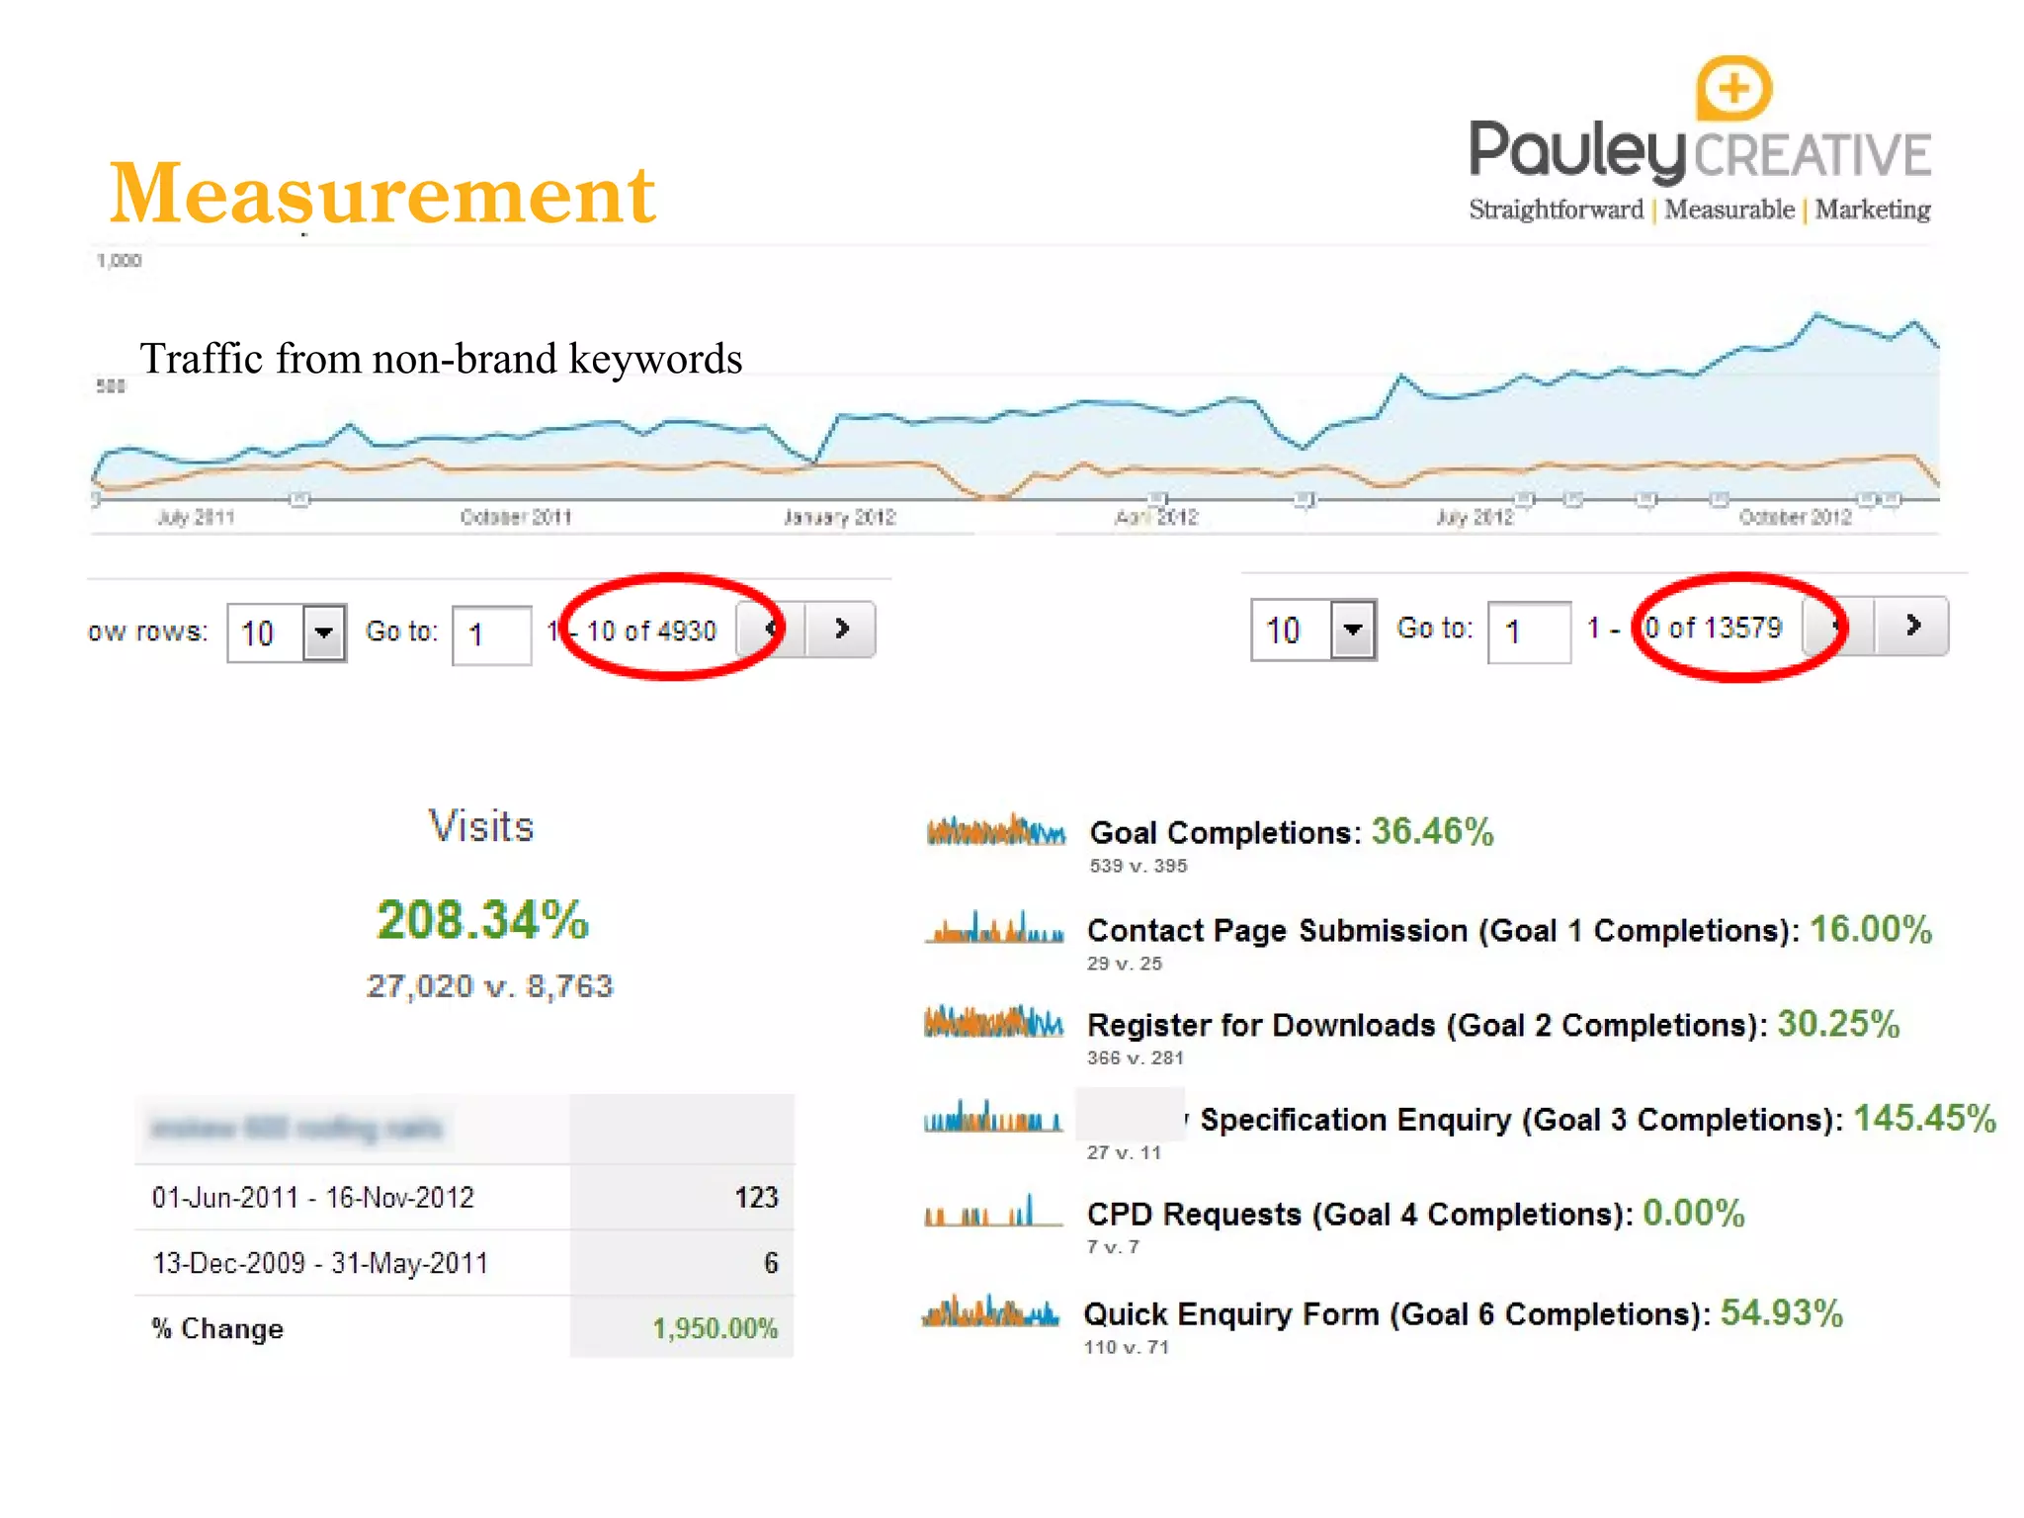The height and width of the screenshot is (1518, 2024).
Task: Click the 539 v. 395 comparison text
Action: [x=1138, y=866]
